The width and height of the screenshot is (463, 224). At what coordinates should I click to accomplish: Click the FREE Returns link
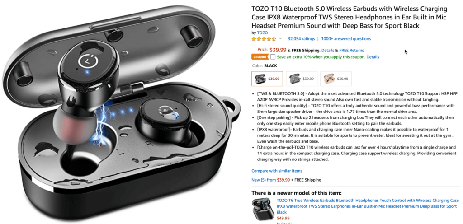[351, 51]
